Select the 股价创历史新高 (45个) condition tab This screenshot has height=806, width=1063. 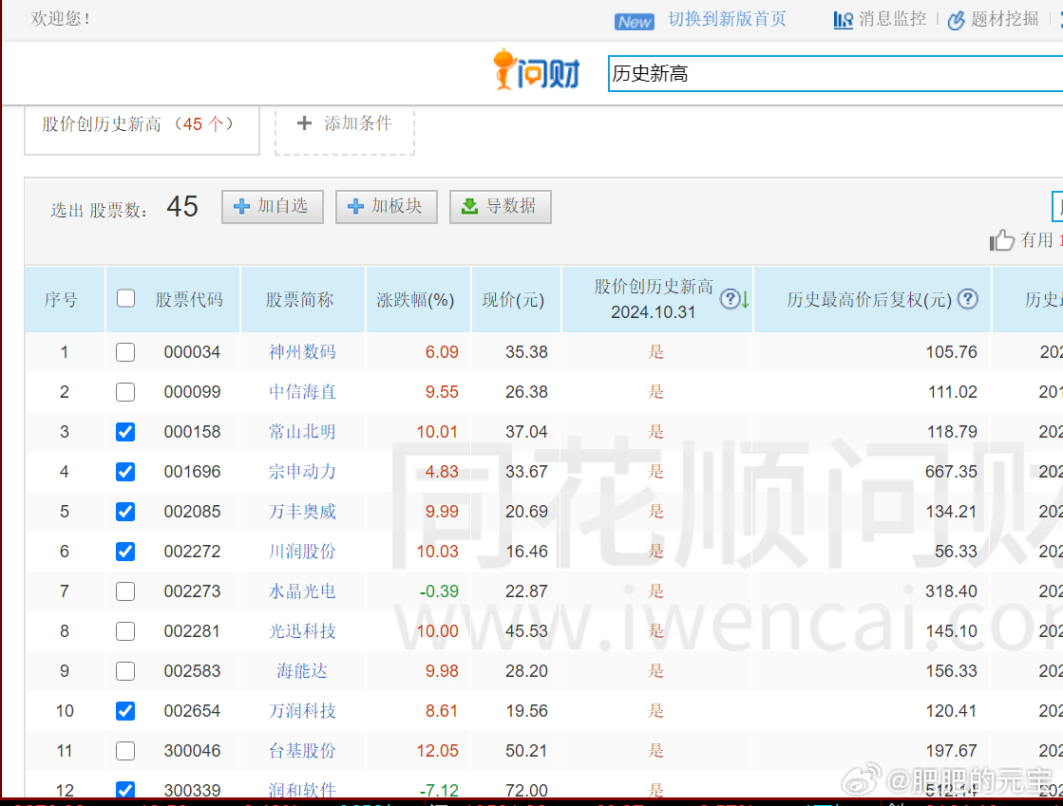(x=141, y=124)
